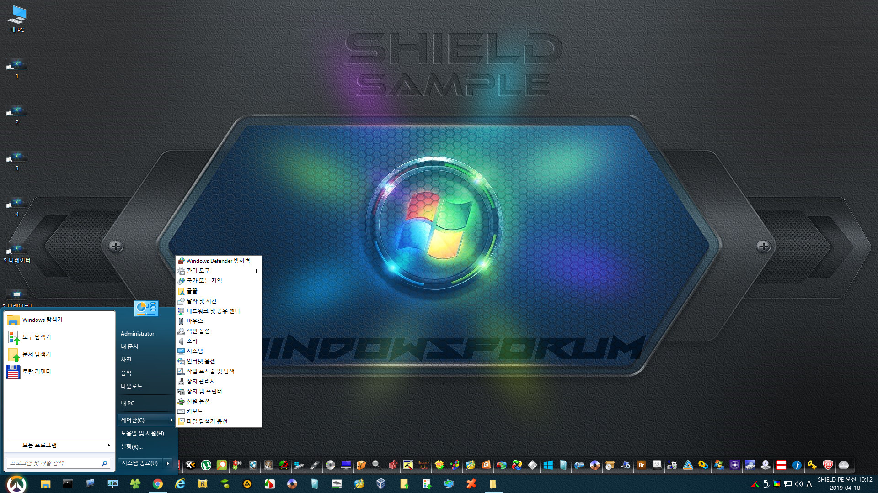Click the Overwatch-style Start button
Viewport: 878px width, 493px height.
point(17,484)
